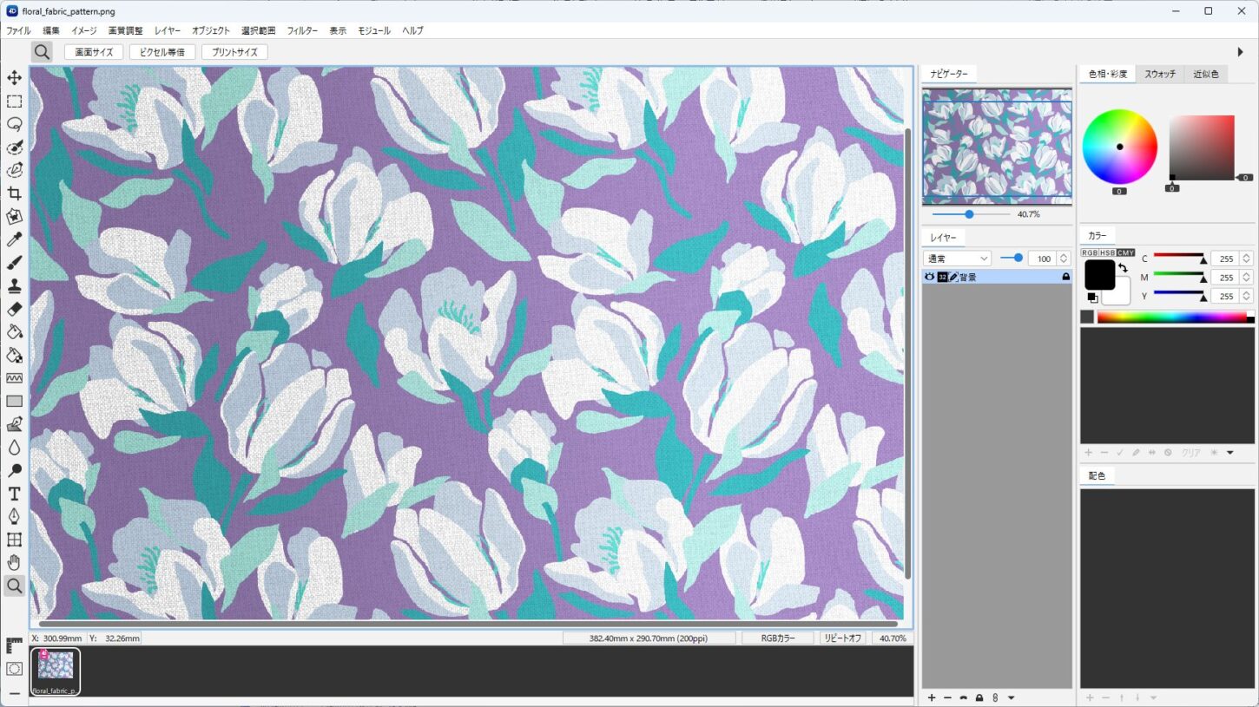Swap foreground and background colors
Viewport: 1259px width, 707px height.
[1123, 267]
